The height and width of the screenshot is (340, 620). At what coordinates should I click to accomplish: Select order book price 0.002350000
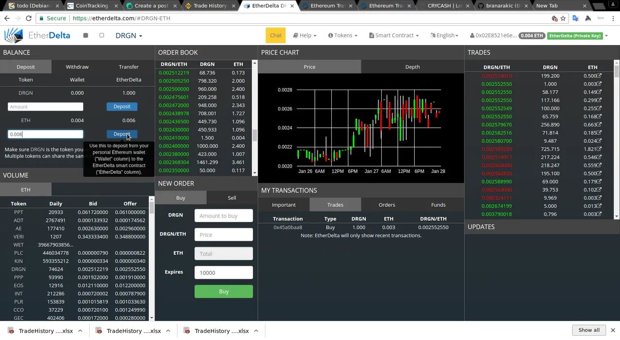174,170
